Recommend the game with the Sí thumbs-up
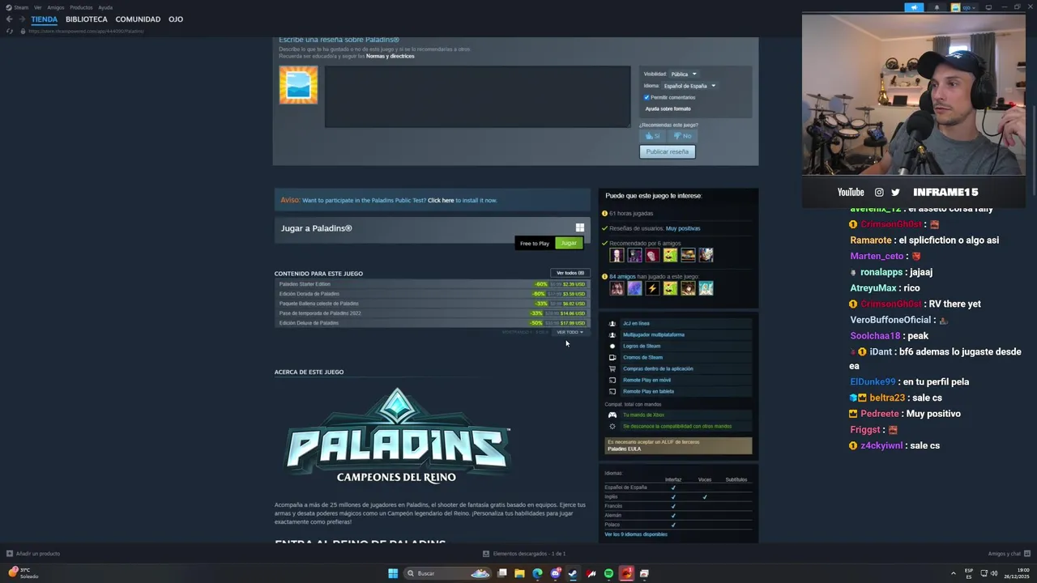Viewport: 1037px width, 583px height. pos(653,136)
